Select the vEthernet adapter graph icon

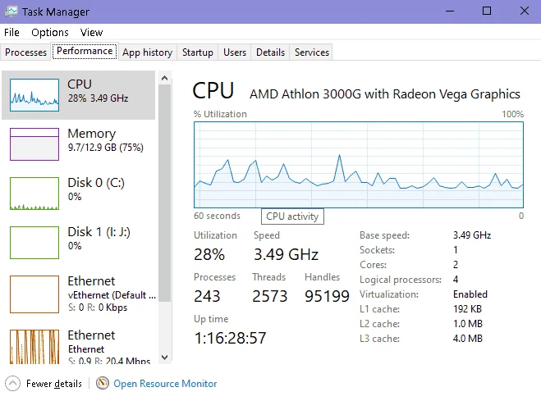click(34, 294)
